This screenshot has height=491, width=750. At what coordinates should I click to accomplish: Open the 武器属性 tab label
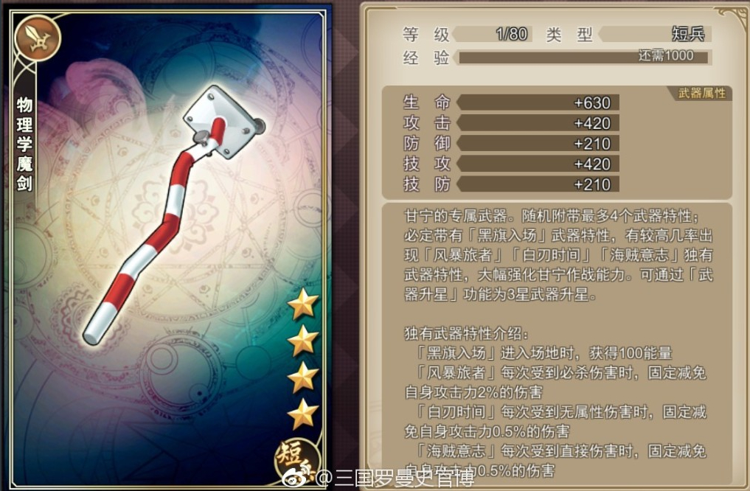pyautogui.click(x=701, y=93)
